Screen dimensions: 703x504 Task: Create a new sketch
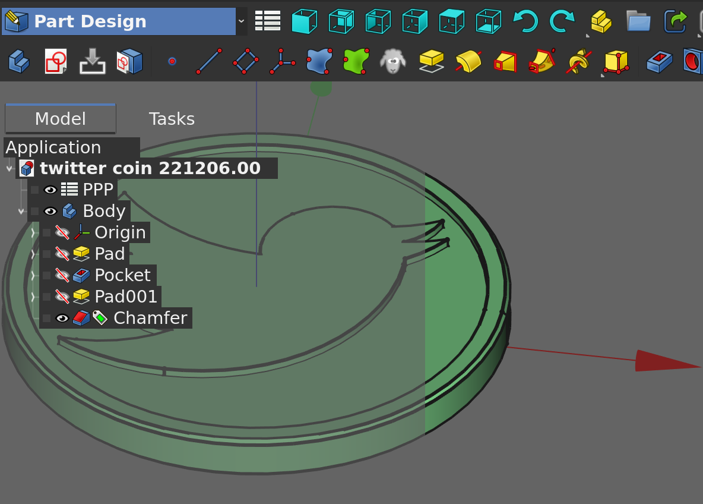[x=56, y=61]
